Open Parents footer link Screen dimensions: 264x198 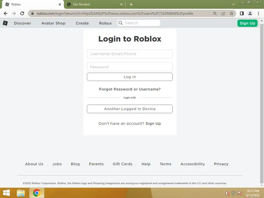pos(96,164)
